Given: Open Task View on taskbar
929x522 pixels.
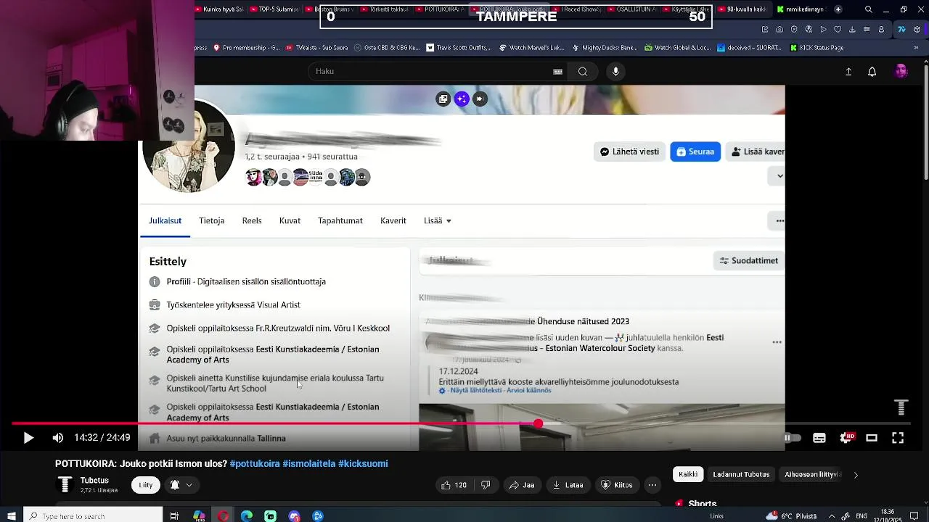Looking at the screenshot, I should click(x=174, y=516).
